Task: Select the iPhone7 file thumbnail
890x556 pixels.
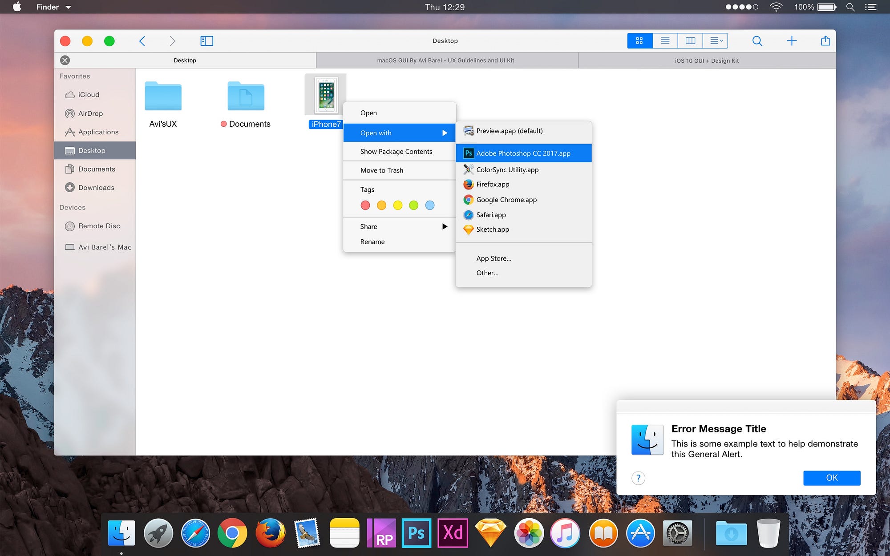Action: [x=326, y=95]
